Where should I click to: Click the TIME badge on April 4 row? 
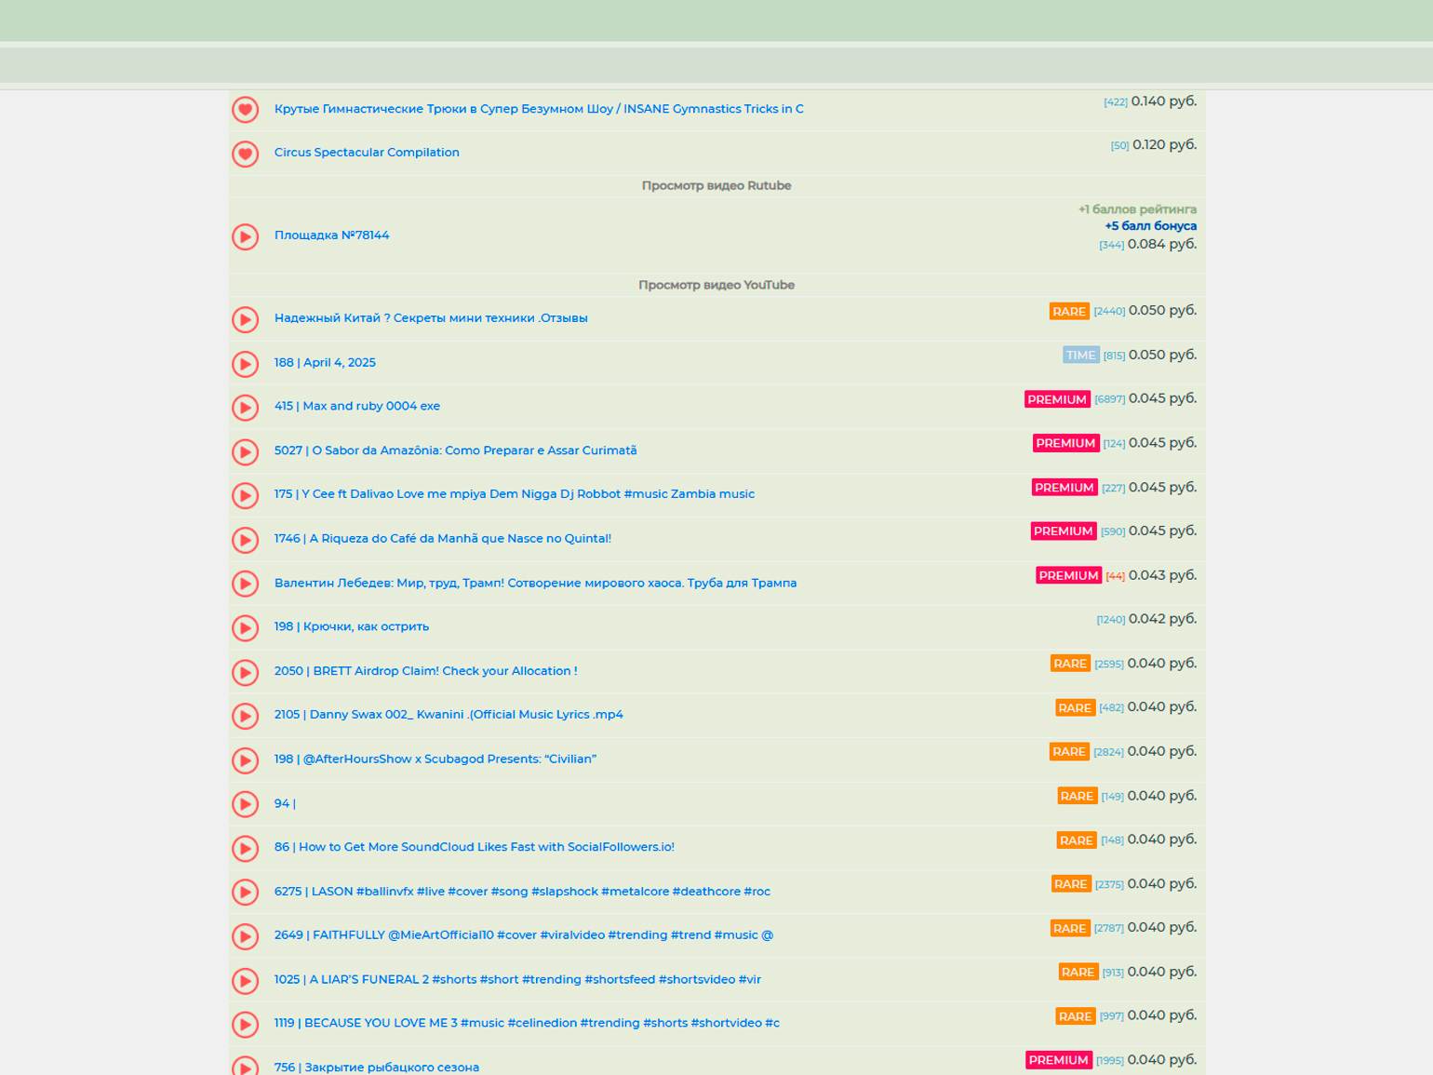[1080, 356]
